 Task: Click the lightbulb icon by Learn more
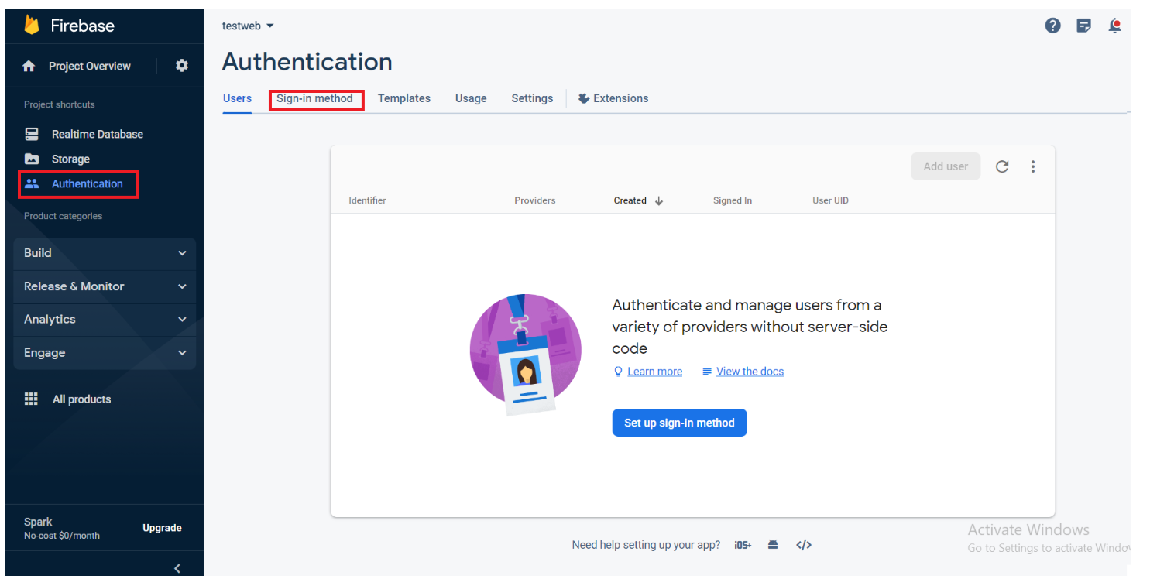tap(618, 372)
